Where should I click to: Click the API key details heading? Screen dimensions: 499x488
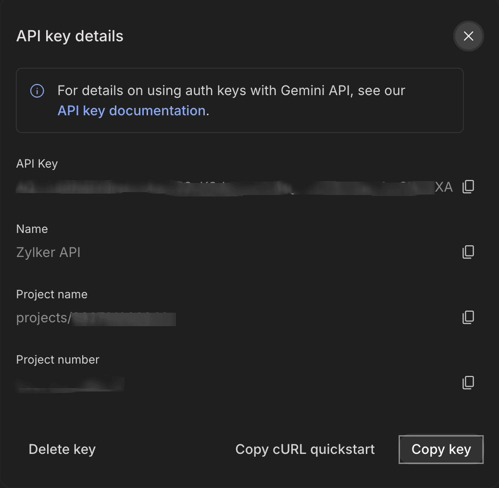70,36
